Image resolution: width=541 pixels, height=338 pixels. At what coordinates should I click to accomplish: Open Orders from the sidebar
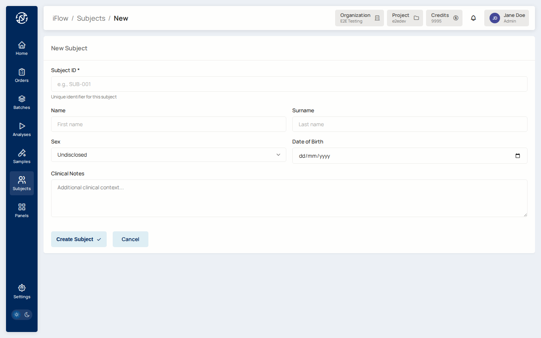22,75
